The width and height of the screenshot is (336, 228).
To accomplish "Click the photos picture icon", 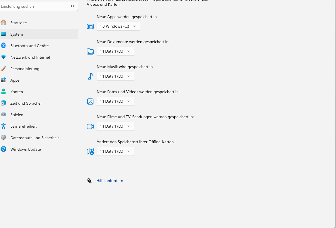I will coord(90,101).
